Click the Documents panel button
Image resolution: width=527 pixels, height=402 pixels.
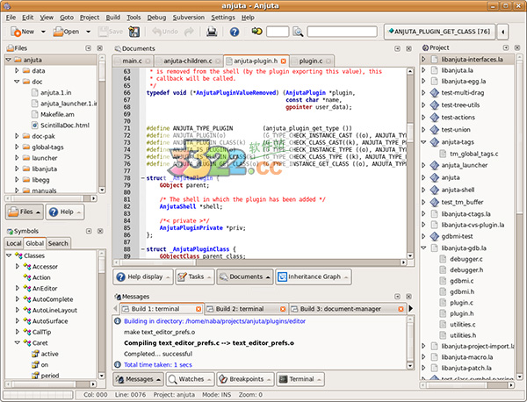click(245, 276)
